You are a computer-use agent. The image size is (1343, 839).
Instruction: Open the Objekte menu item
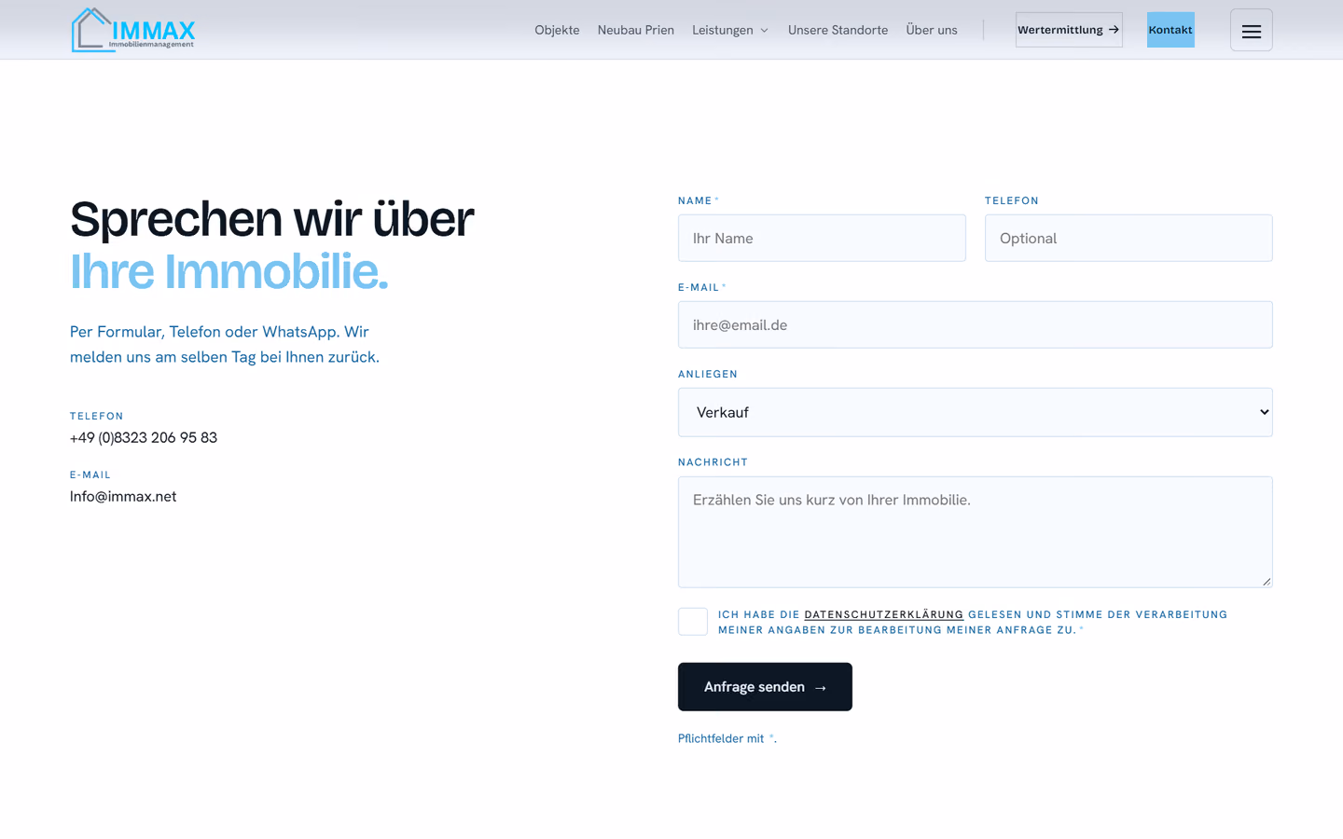(557, 30)
